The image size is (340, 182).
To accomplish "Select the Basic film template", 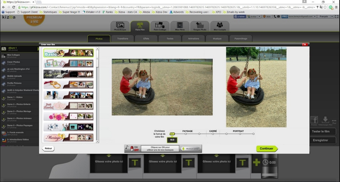I will point(68,53).
